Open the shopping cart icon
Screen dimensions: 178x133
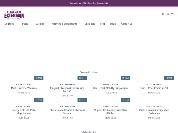pos(172,14)
